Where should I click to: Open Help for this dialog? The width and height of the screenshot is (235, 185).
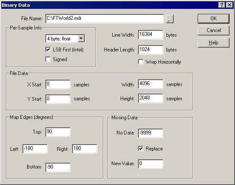pyautogui.click(x=213, y=43)
